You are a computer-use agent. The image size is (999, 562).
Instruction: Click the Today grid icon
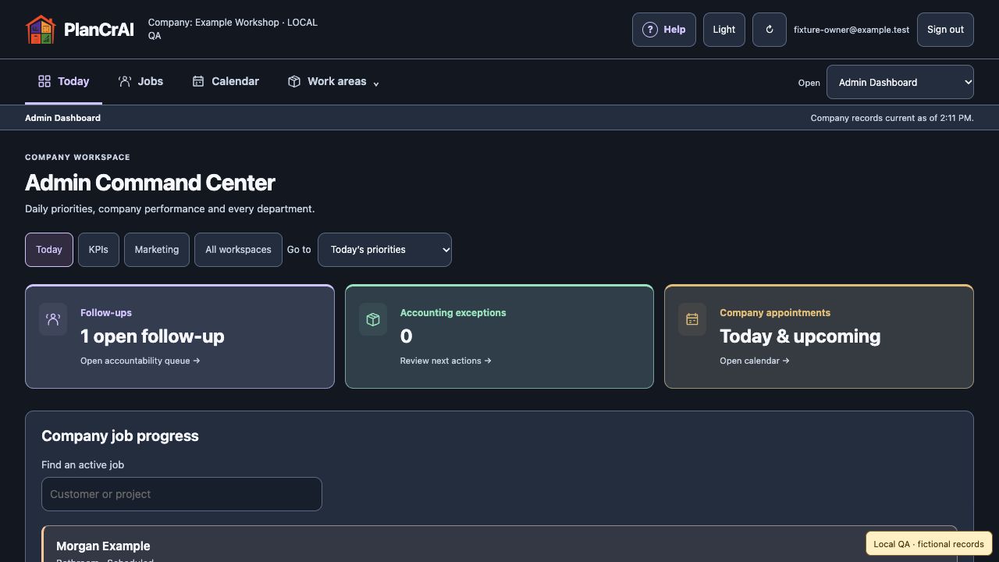click(44, 81)
